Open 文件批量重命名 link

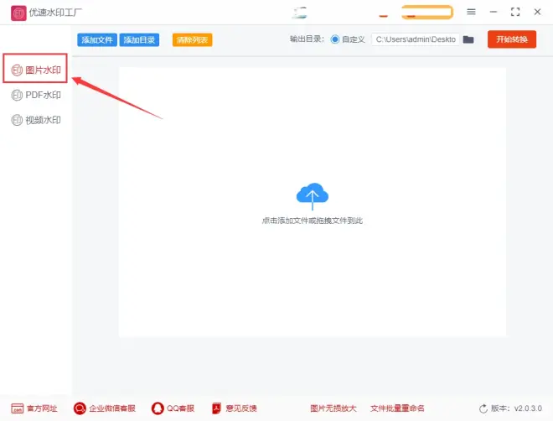pos(398,408)
